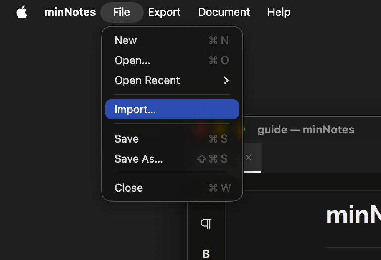Select Save As... menu item

pos(172,159)
